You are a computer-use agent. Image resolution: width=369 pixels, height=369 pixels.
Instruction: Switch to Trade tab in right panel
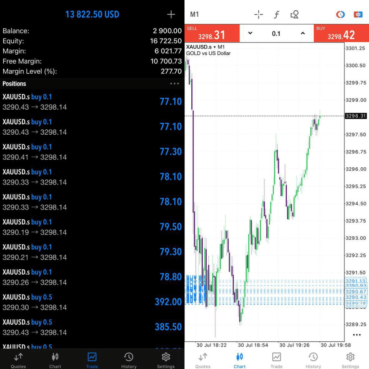(276, 360)
